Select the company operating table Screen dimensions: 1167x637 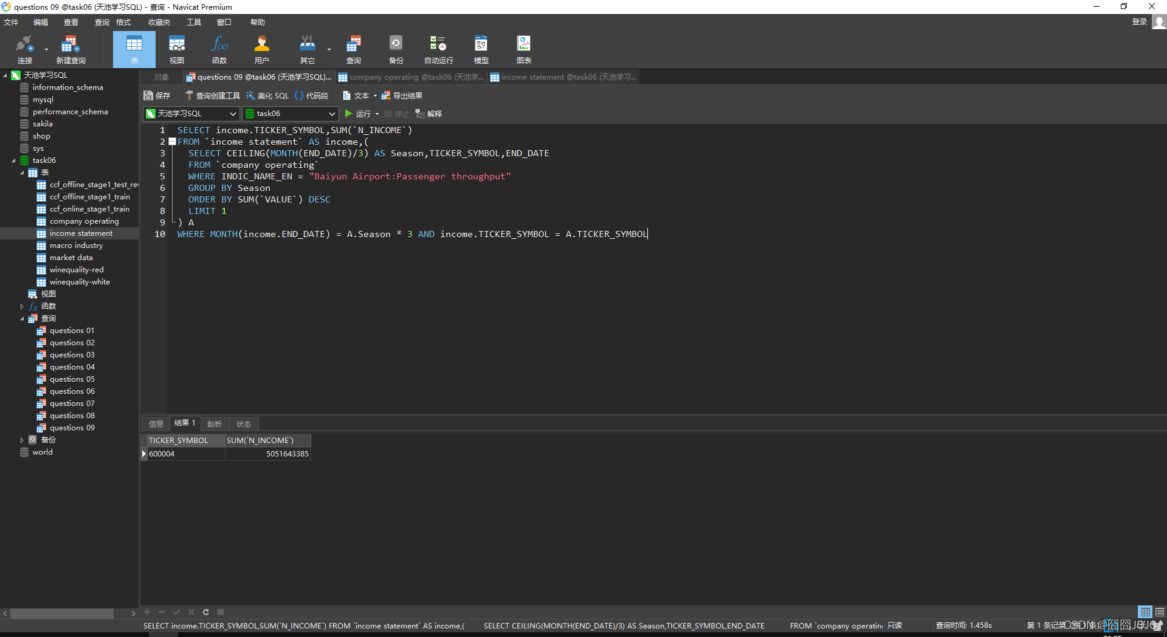[84, 221]
